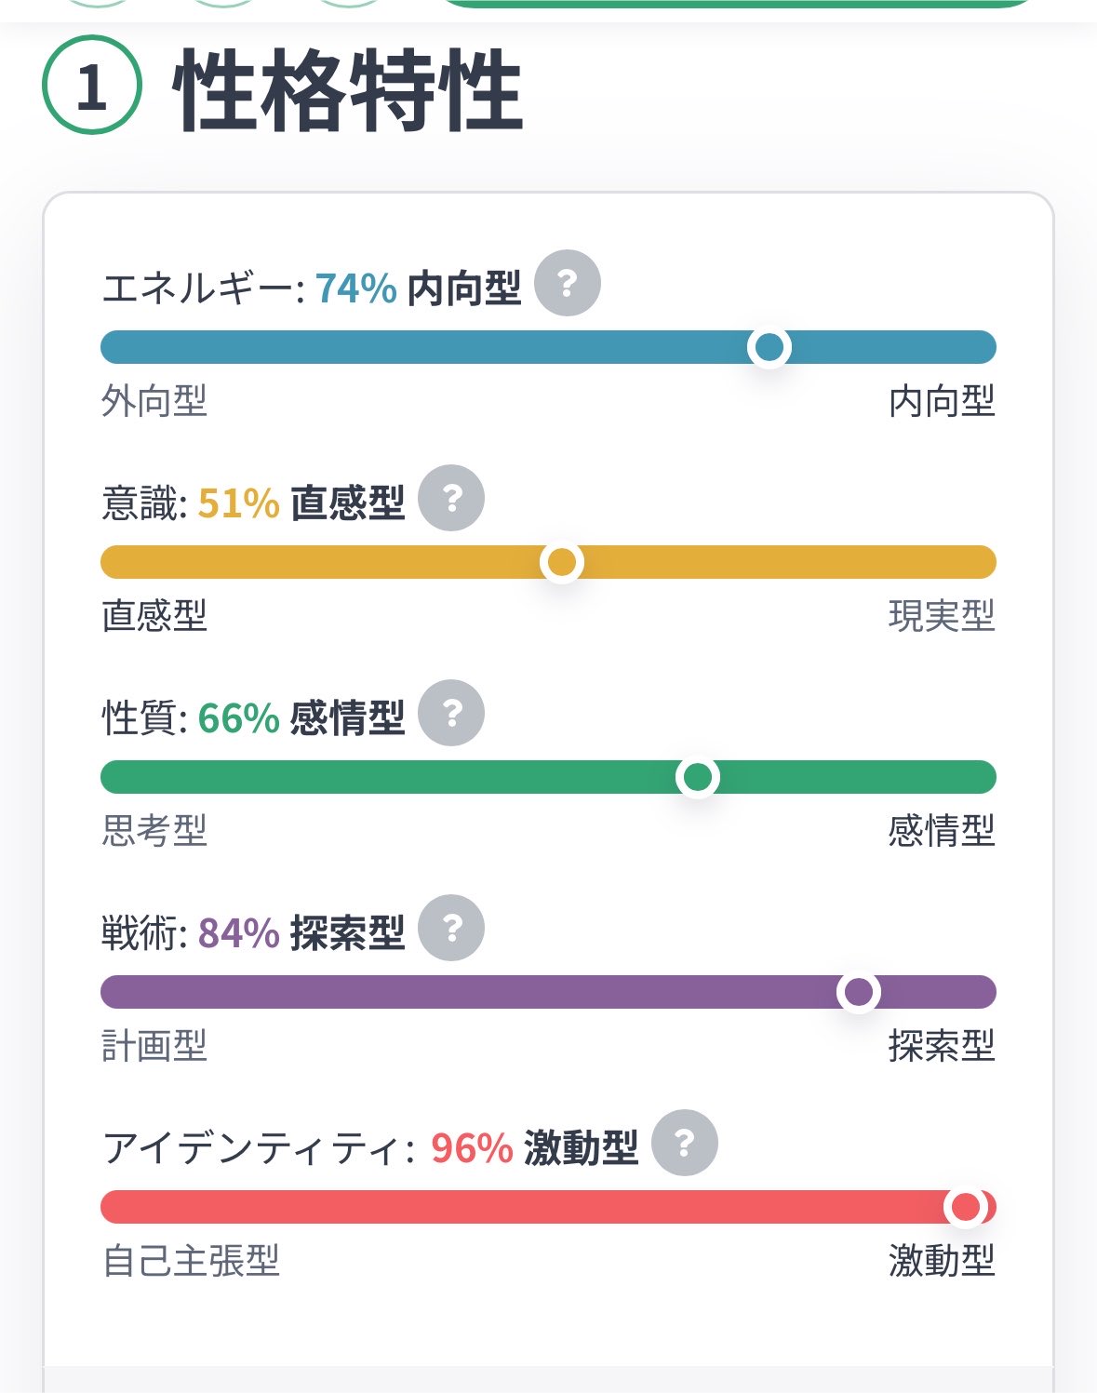Click the red アイデンティティ slider handle
1097x1393 pixels.
(966, 1207)
